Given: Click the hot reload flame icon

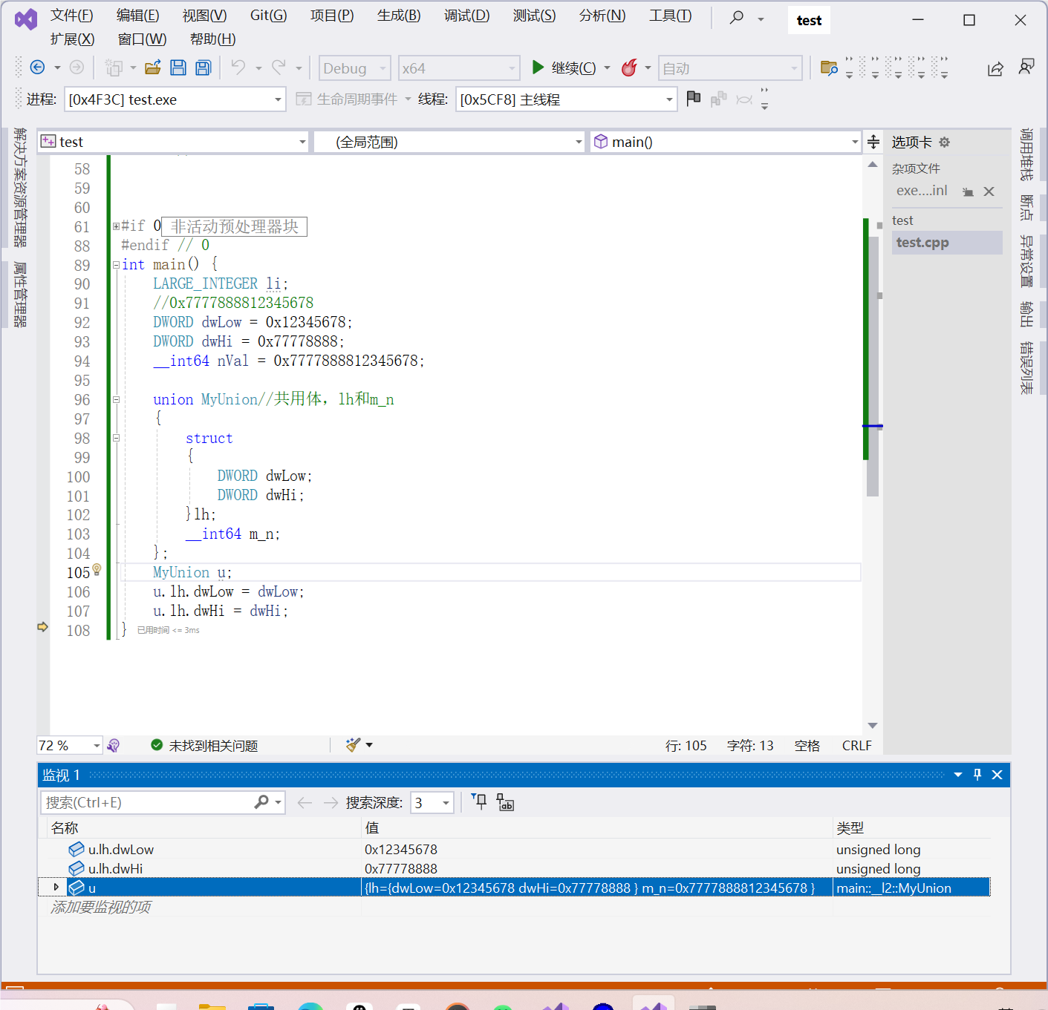Looking at the screenshot, I should pyautogui.click(x=629, y=68).
